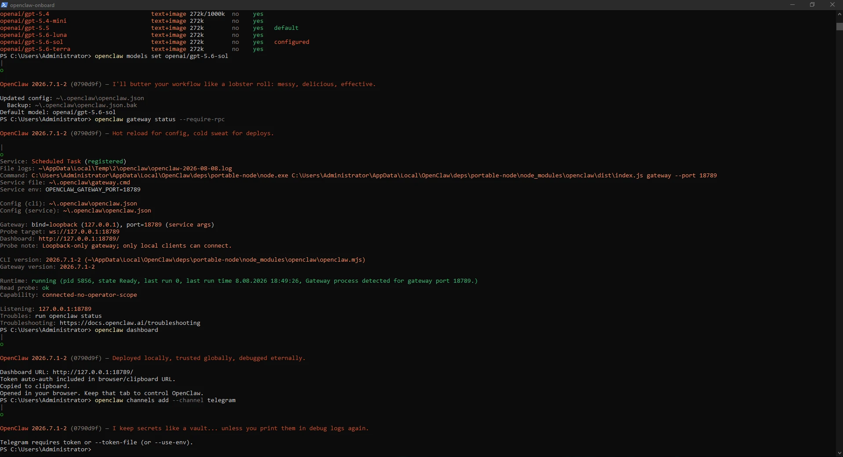Click the openai/gpt-5.5 model name
This screenshot has width=843, height=457.
click(25, 28)
